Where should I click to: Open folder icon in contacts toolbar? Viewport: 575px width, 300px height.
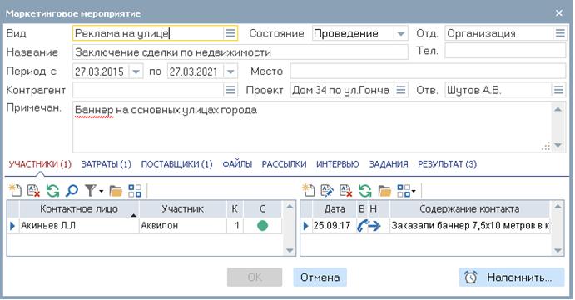coord(384,191)
